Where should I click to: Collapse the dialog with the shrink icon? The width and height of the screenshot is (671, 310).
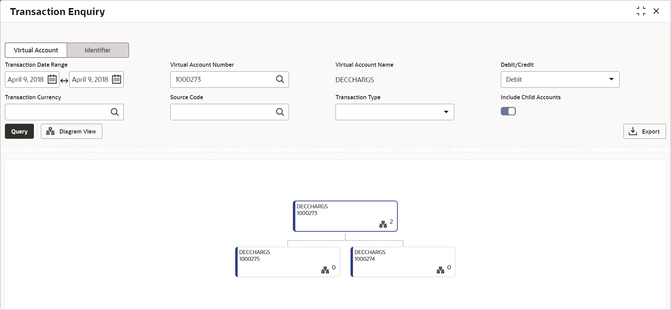[641, 11]
